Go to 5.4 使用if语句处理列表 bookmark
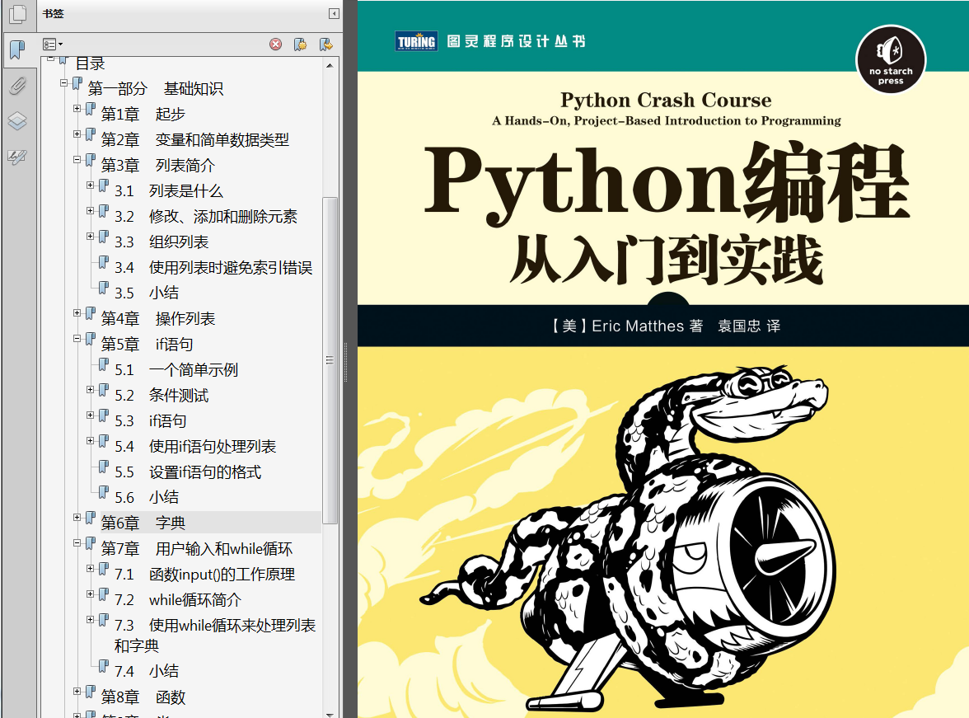Viewport: 969px width, 718px height. click(x=195, y=447)
